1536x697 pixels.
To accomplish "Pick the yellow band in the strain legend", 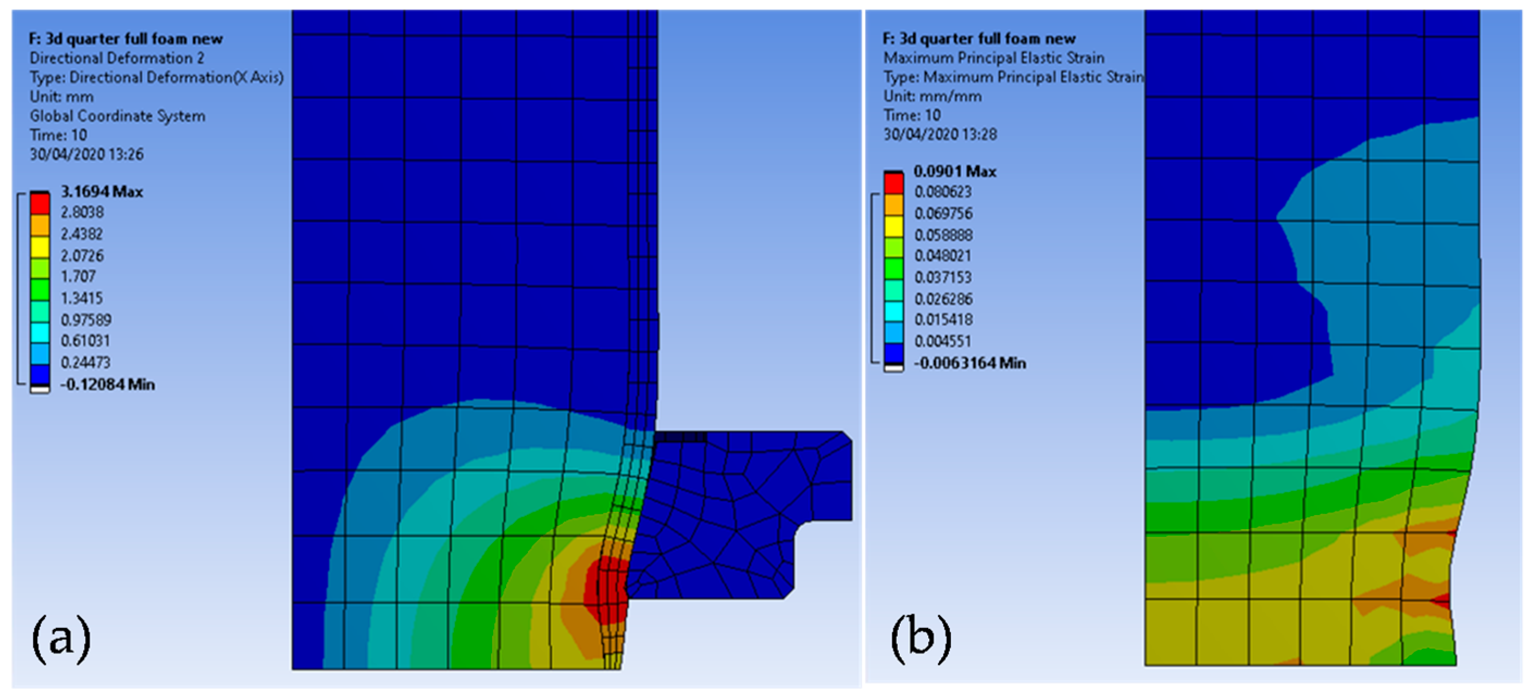I will click(x=893, y=227).
